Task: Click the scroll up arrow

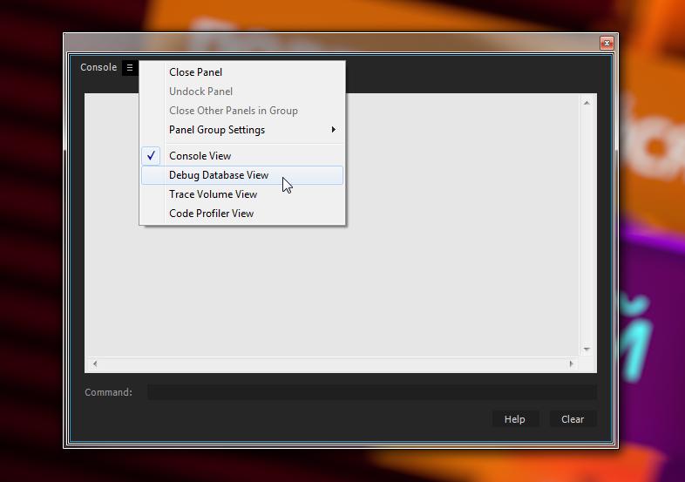Action: pos(587,103)
